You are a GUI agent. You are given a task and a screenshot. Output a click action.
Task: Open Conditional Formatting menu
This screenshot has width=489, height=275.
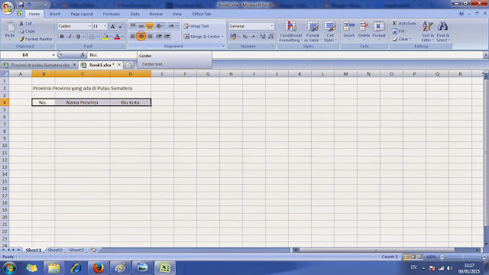click(x=290, y=31)
